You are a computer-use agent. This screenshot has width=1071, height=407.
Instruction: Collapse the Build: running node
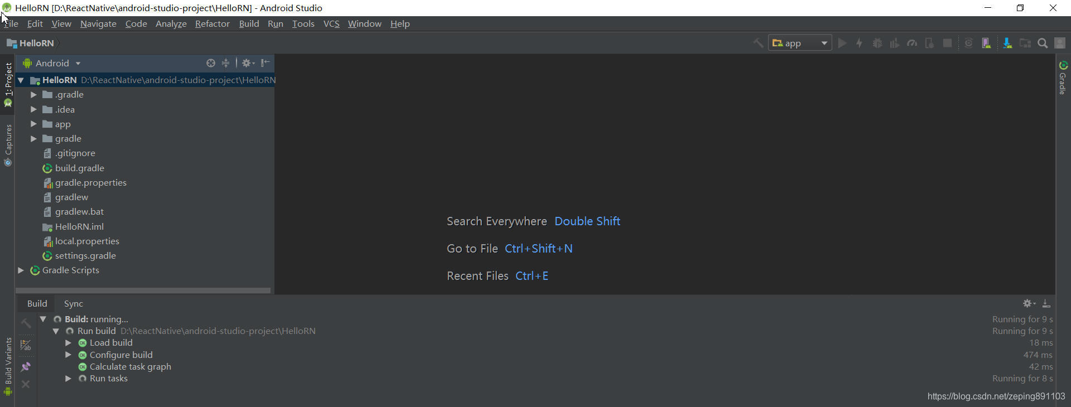(43, 319)
